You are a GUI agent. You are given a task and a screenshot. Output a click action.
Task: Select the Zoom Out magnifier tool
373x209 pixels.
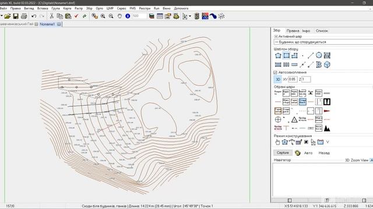(111, 16)
